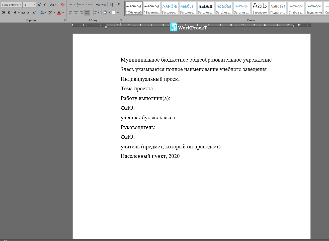329x241 pixels.
Task: Open the Шрифт dialog launcher
Action: coord(64,20)
